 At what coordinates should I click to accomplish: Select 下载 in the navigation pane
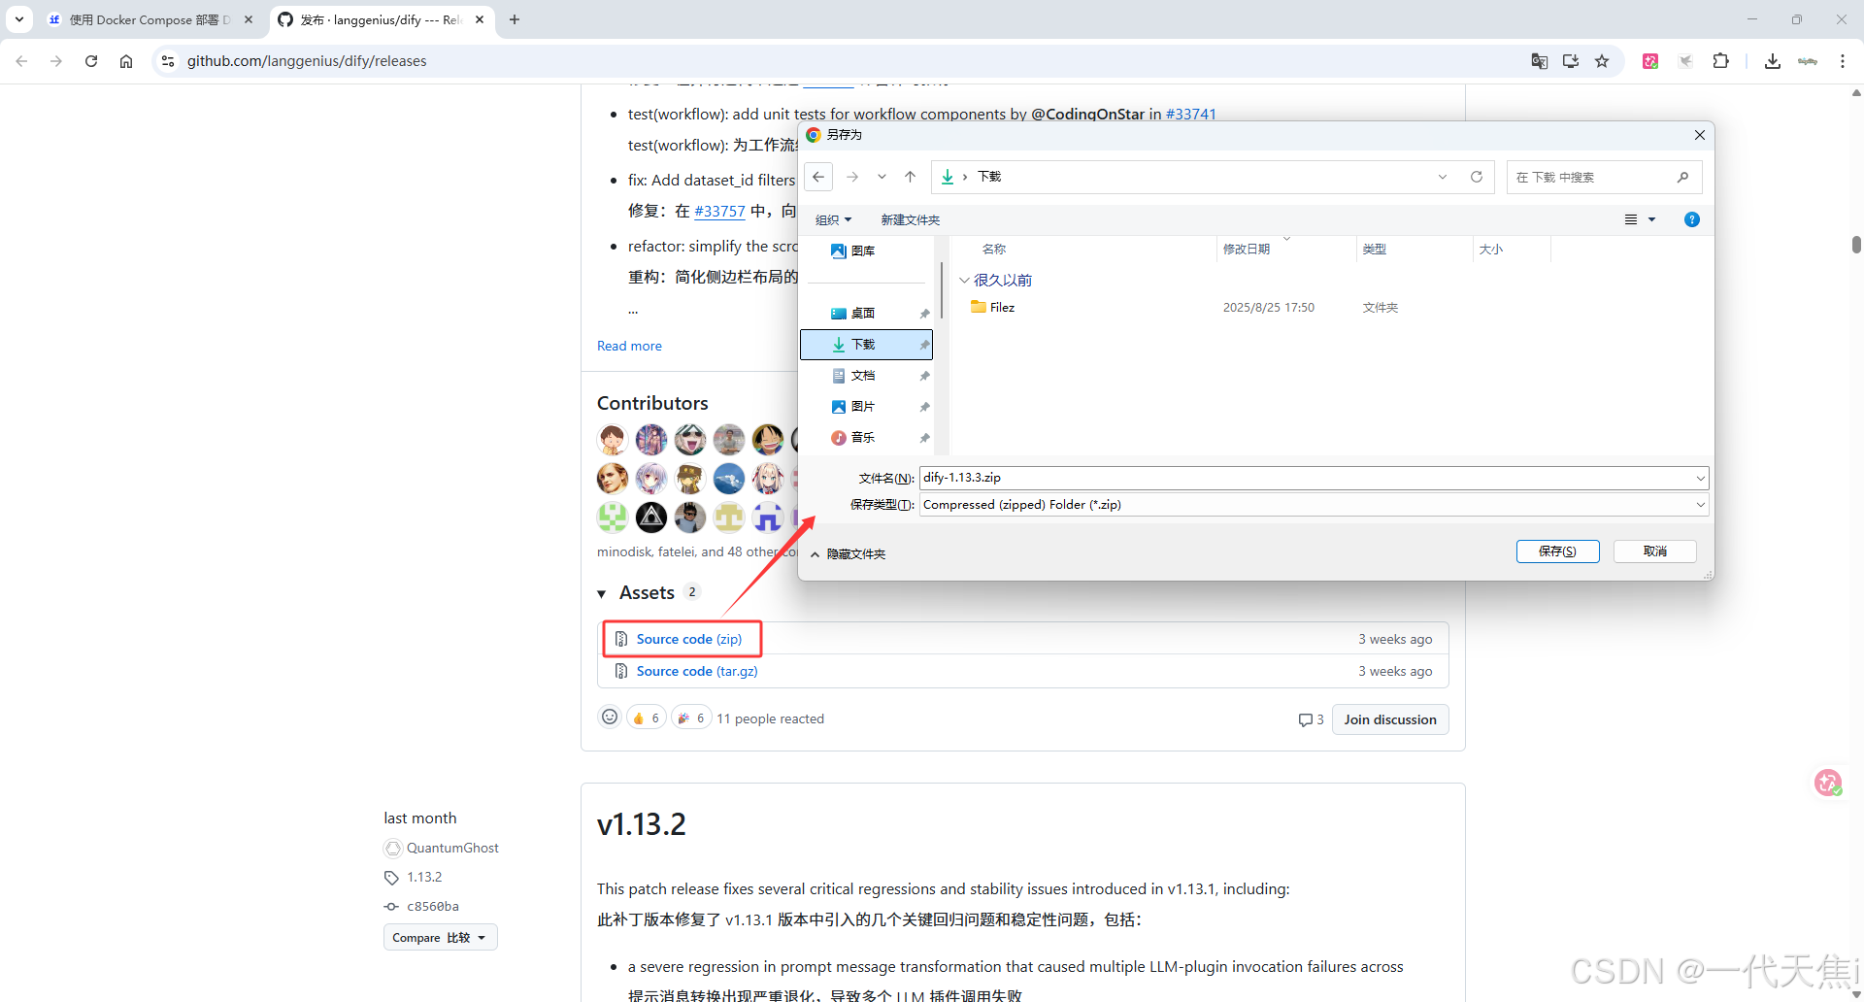[866, 344]
